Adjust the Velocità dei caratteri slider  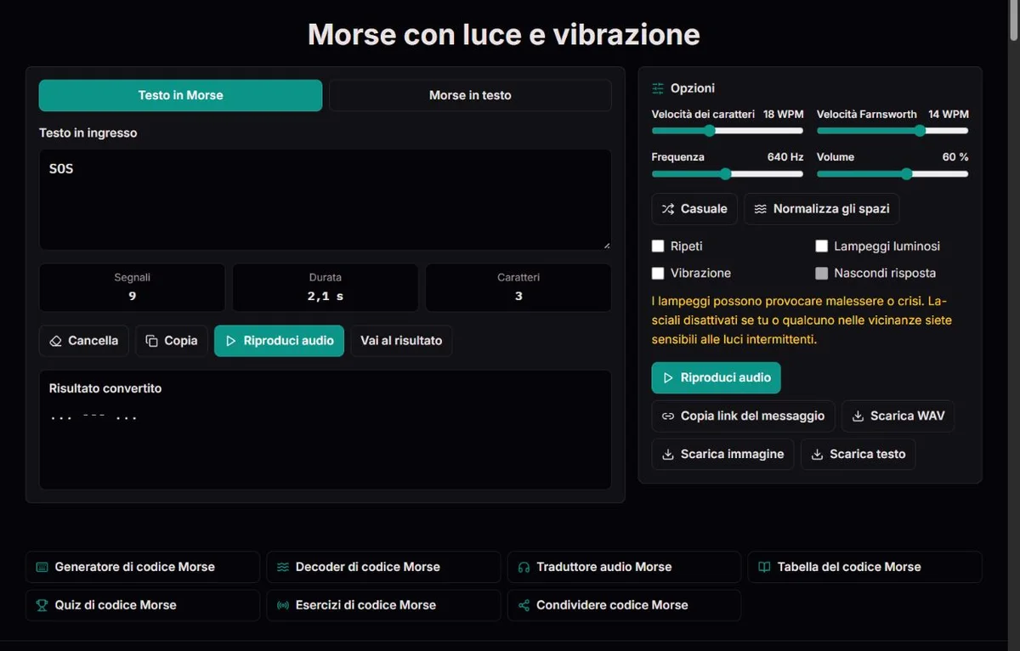(727, 131)
